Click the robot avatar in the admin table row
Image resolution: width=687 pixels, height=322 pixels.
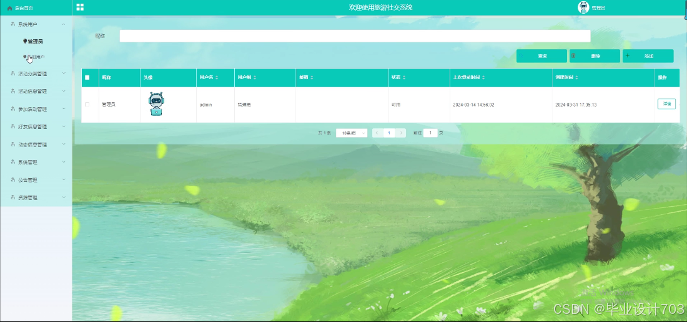point(156,104)
